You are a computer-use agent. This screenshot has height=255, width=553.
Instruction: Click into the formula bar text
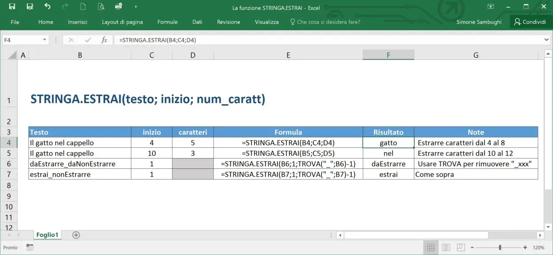click(x=328, y=40)
